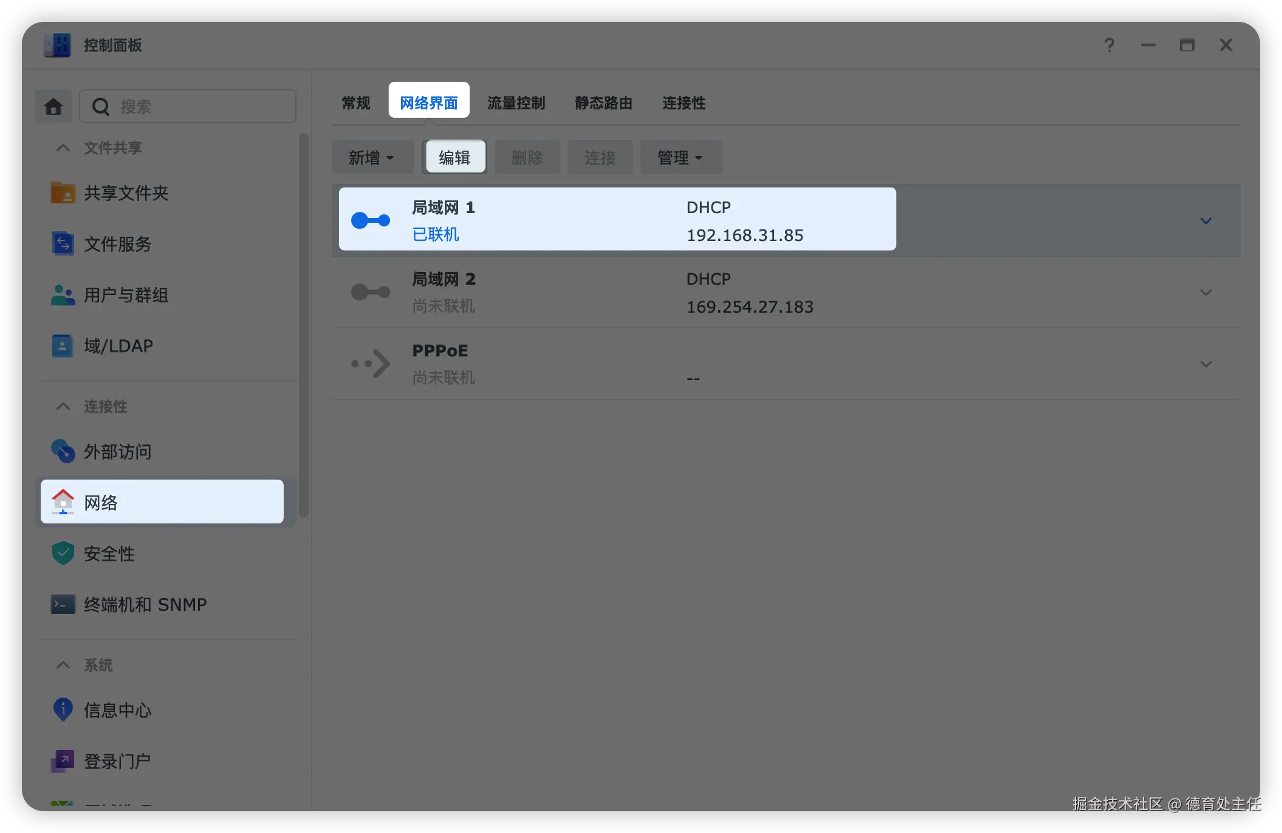Open Shared Folder (共享文件夹) icon
This screenshot has width=1282, height=833.
pyautogui.click(x=63, y=193)
